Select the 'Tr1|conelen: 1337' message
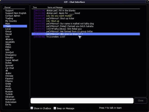Image resolution: width=149 pixels, height=112 pixels. (x=86, y=37)
